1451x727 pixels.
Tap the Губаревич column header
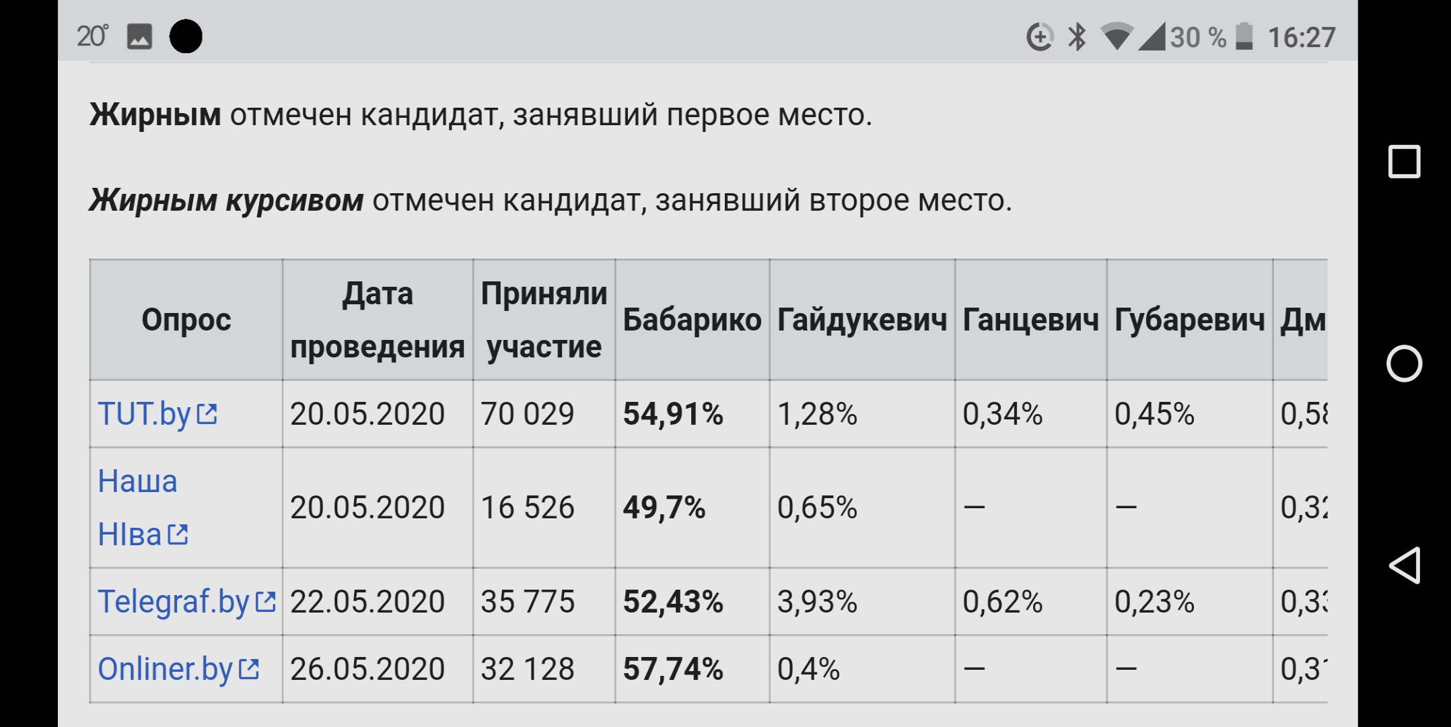(x=1189, y=320)
